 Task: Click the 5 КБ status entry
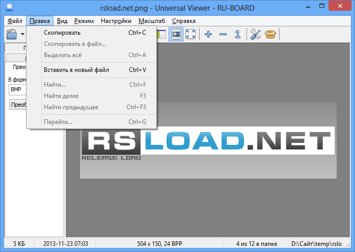[19, 244]
